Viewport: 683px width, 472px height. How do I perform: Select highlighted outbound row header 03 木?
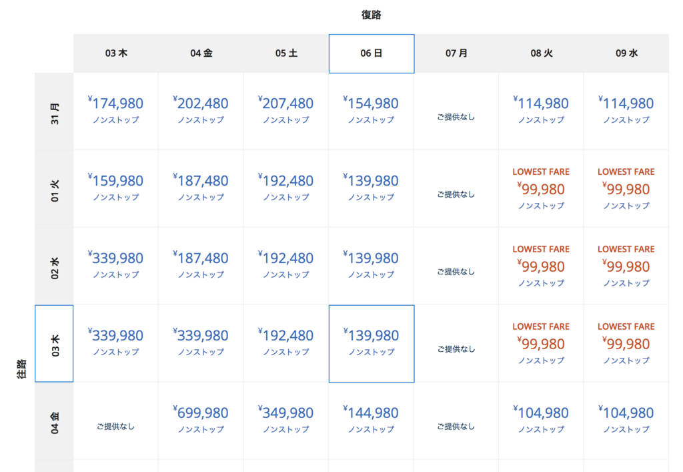pos(54,343)
